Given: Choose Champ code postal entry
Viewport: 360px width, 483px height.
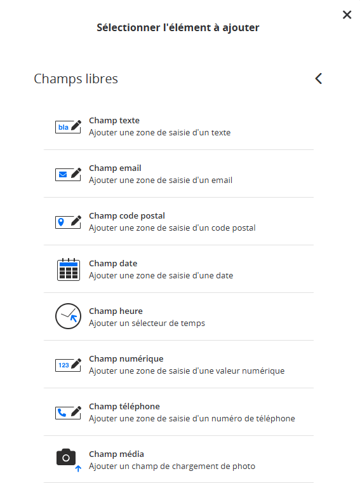Looking at the screenshot, I should (x=178, y=222).
